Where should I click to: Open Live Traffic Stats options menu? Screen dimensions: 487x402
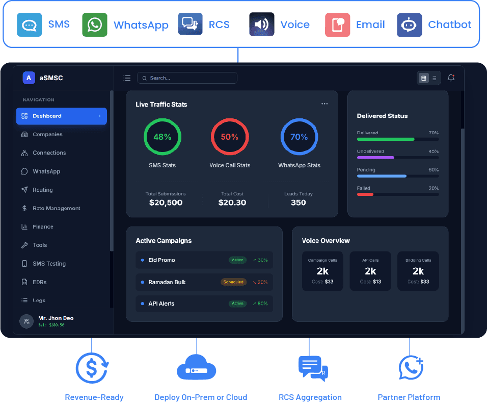pos(324,104)
